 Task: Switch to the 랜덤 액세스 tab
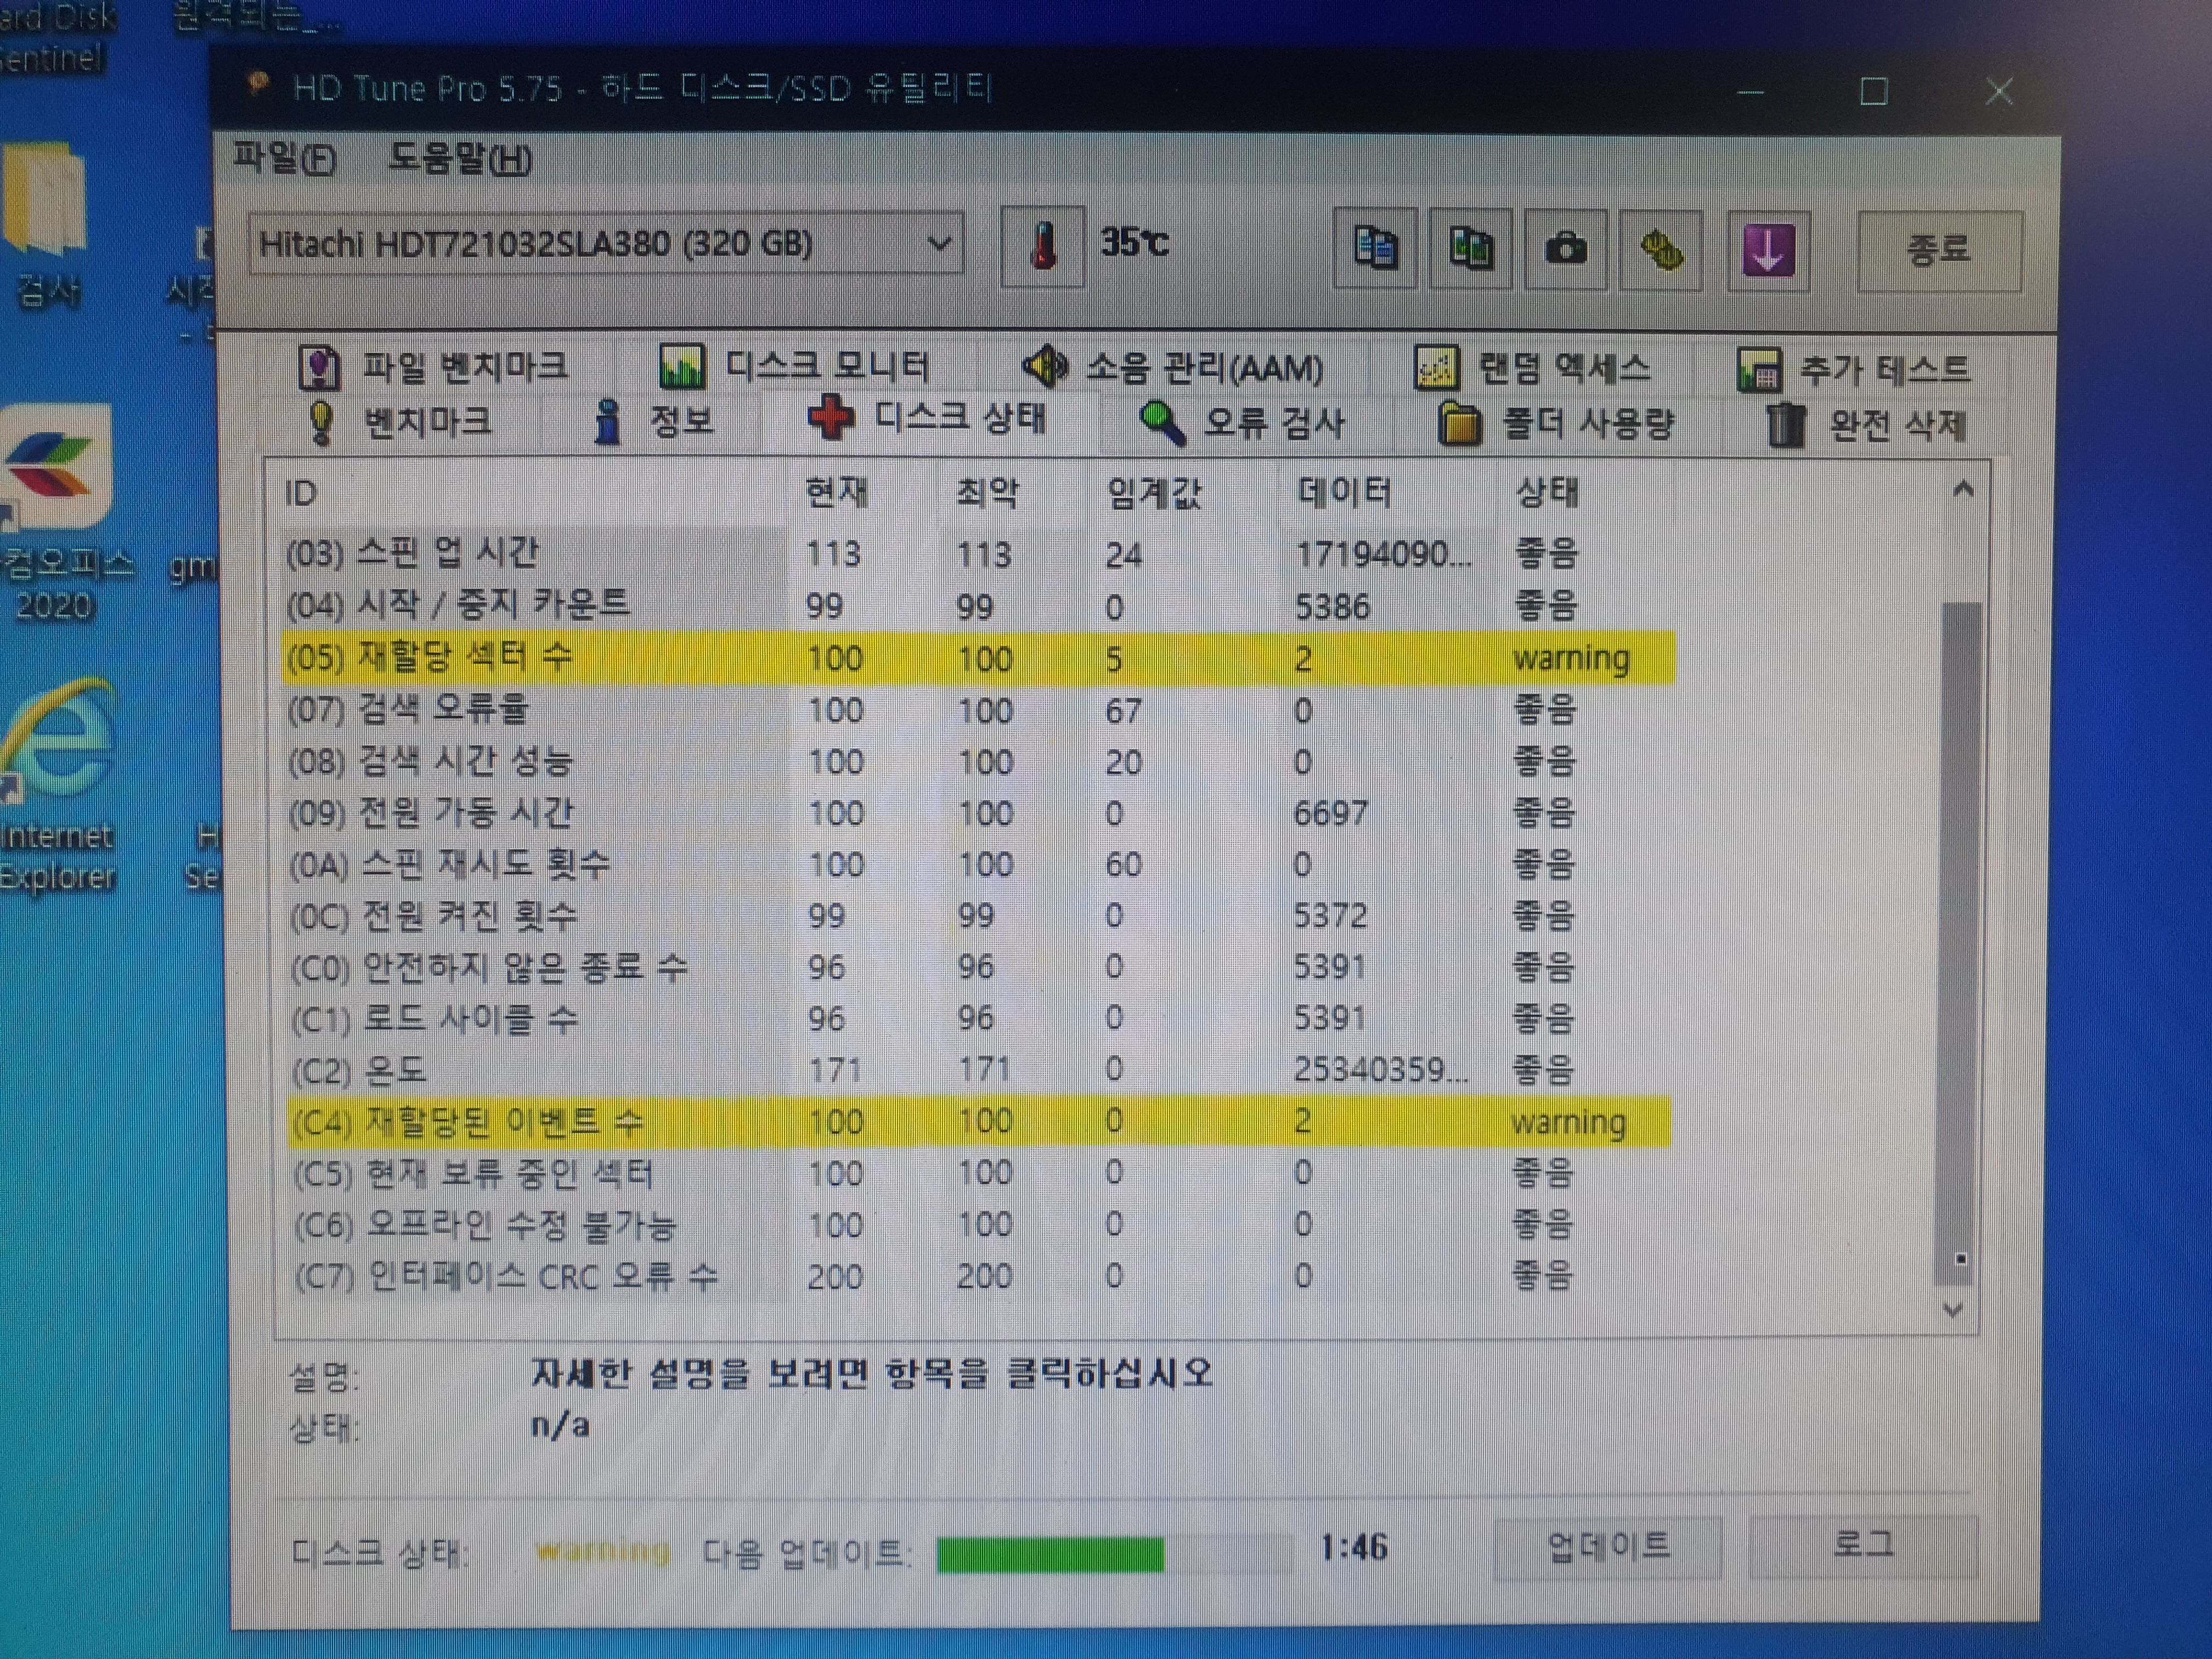click(x=1533, y=368)
